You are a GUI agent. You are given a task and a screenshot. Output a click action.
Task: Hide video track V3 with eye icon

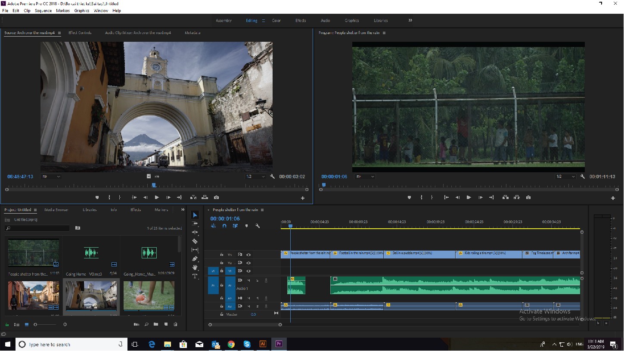pyautogui.click(x=248, y=255)
